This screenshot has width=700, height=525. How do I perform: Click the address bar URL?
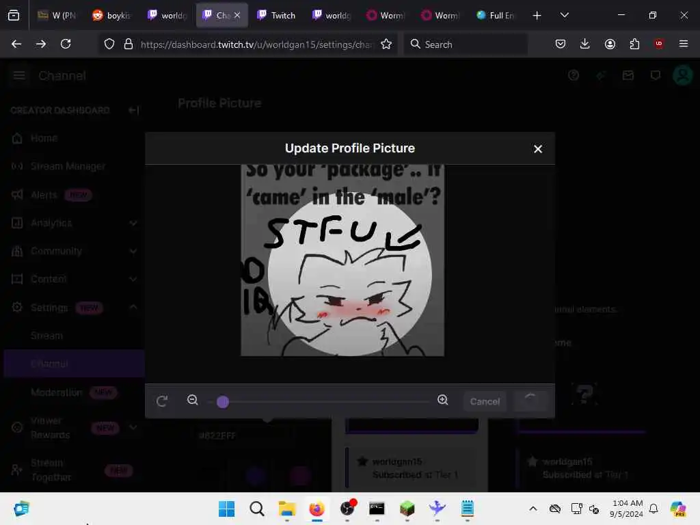tap(256, 44)
